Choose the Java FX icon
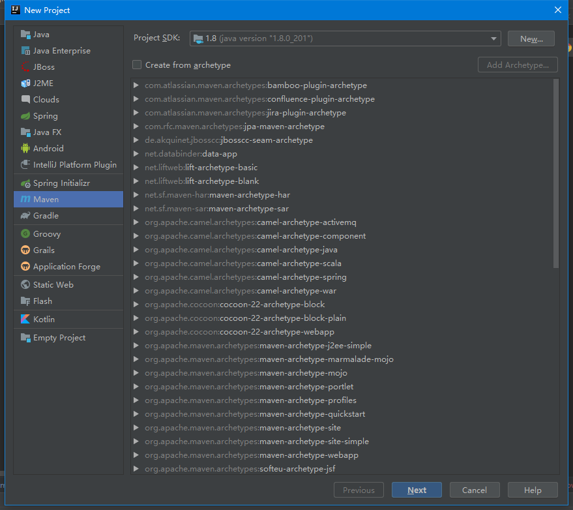The height and width of the screenshot is (510, 573). pos(25,132)
